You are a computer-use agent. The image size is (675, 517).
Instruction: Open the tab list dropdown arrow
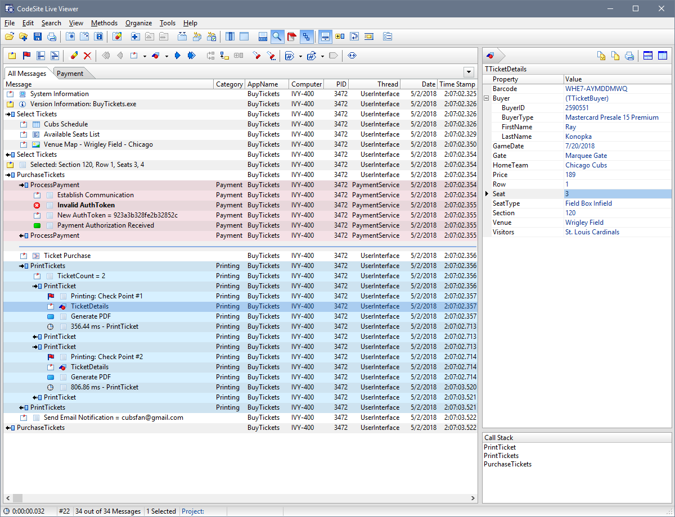click(x=469, y=72)
